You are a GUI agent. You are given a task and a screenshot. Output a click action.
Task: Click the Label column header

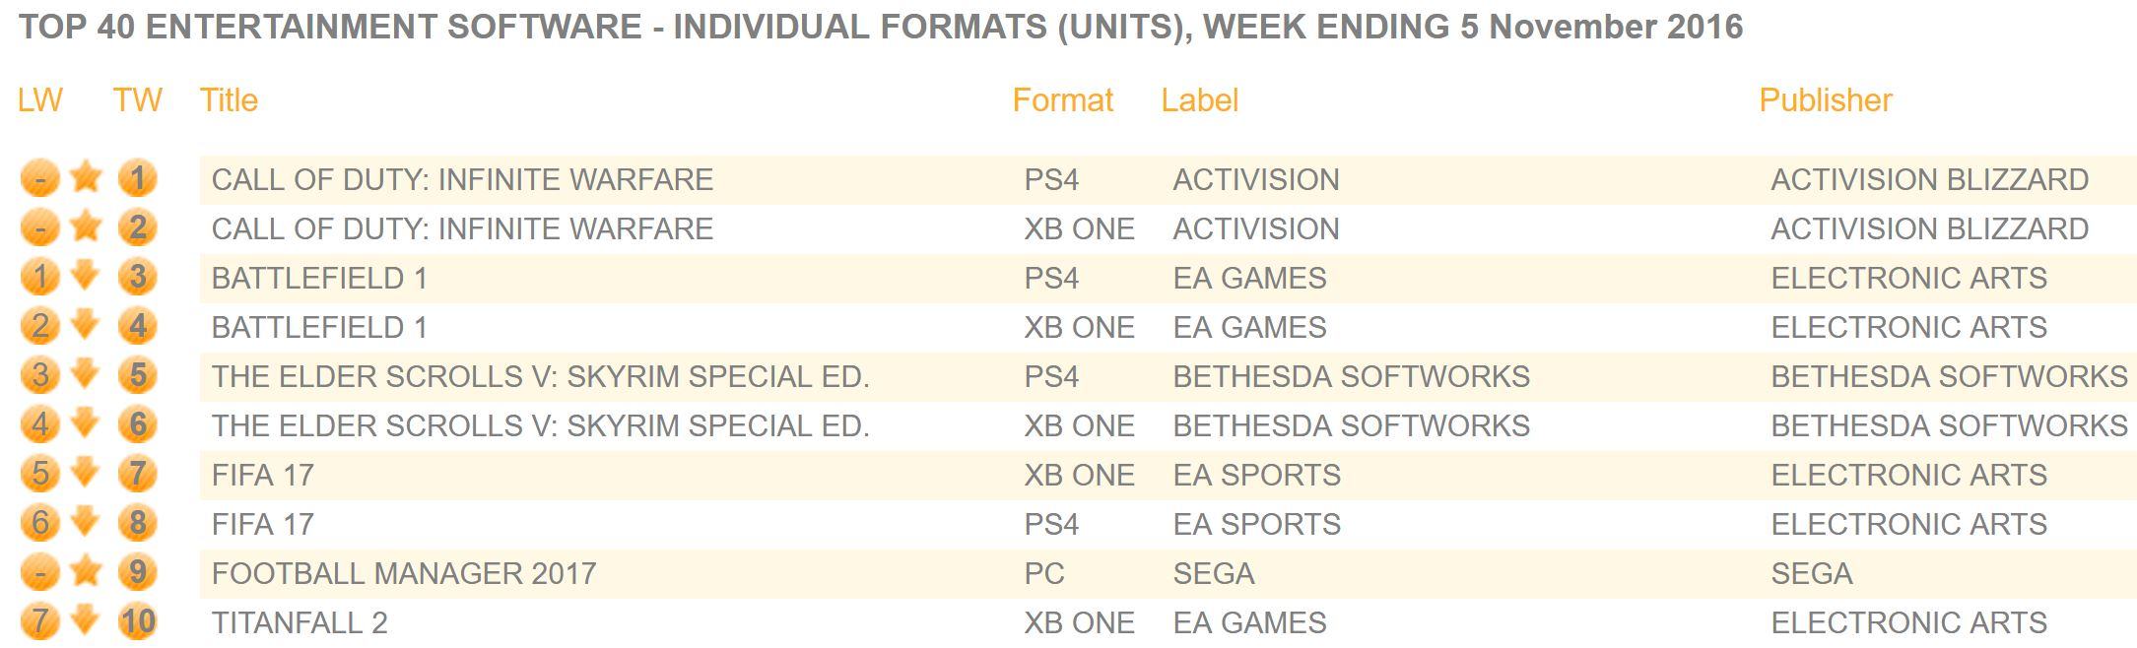point(1199,100)
